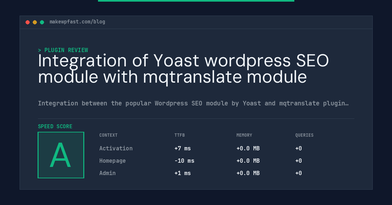This screenshot has width=392, height=205.
Task: Click the description line about mqtranslate plugin
Action: coord(193,103)
